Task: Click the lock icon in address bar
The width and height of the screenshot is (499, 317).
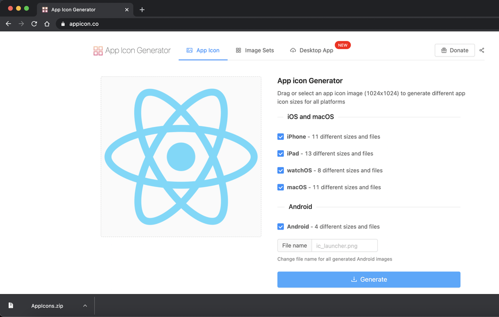Action: (63, 24)
